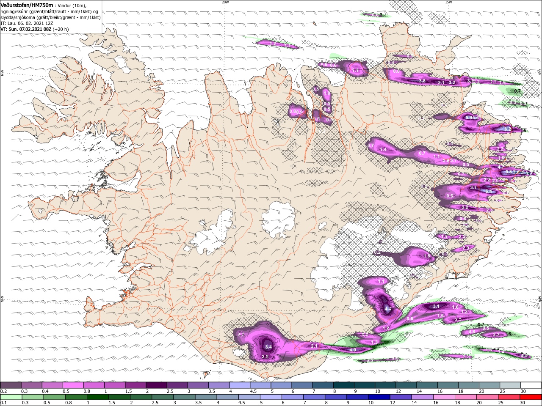Click the 1.4 value label on map
542x406 pixels.
coord(384,149)
